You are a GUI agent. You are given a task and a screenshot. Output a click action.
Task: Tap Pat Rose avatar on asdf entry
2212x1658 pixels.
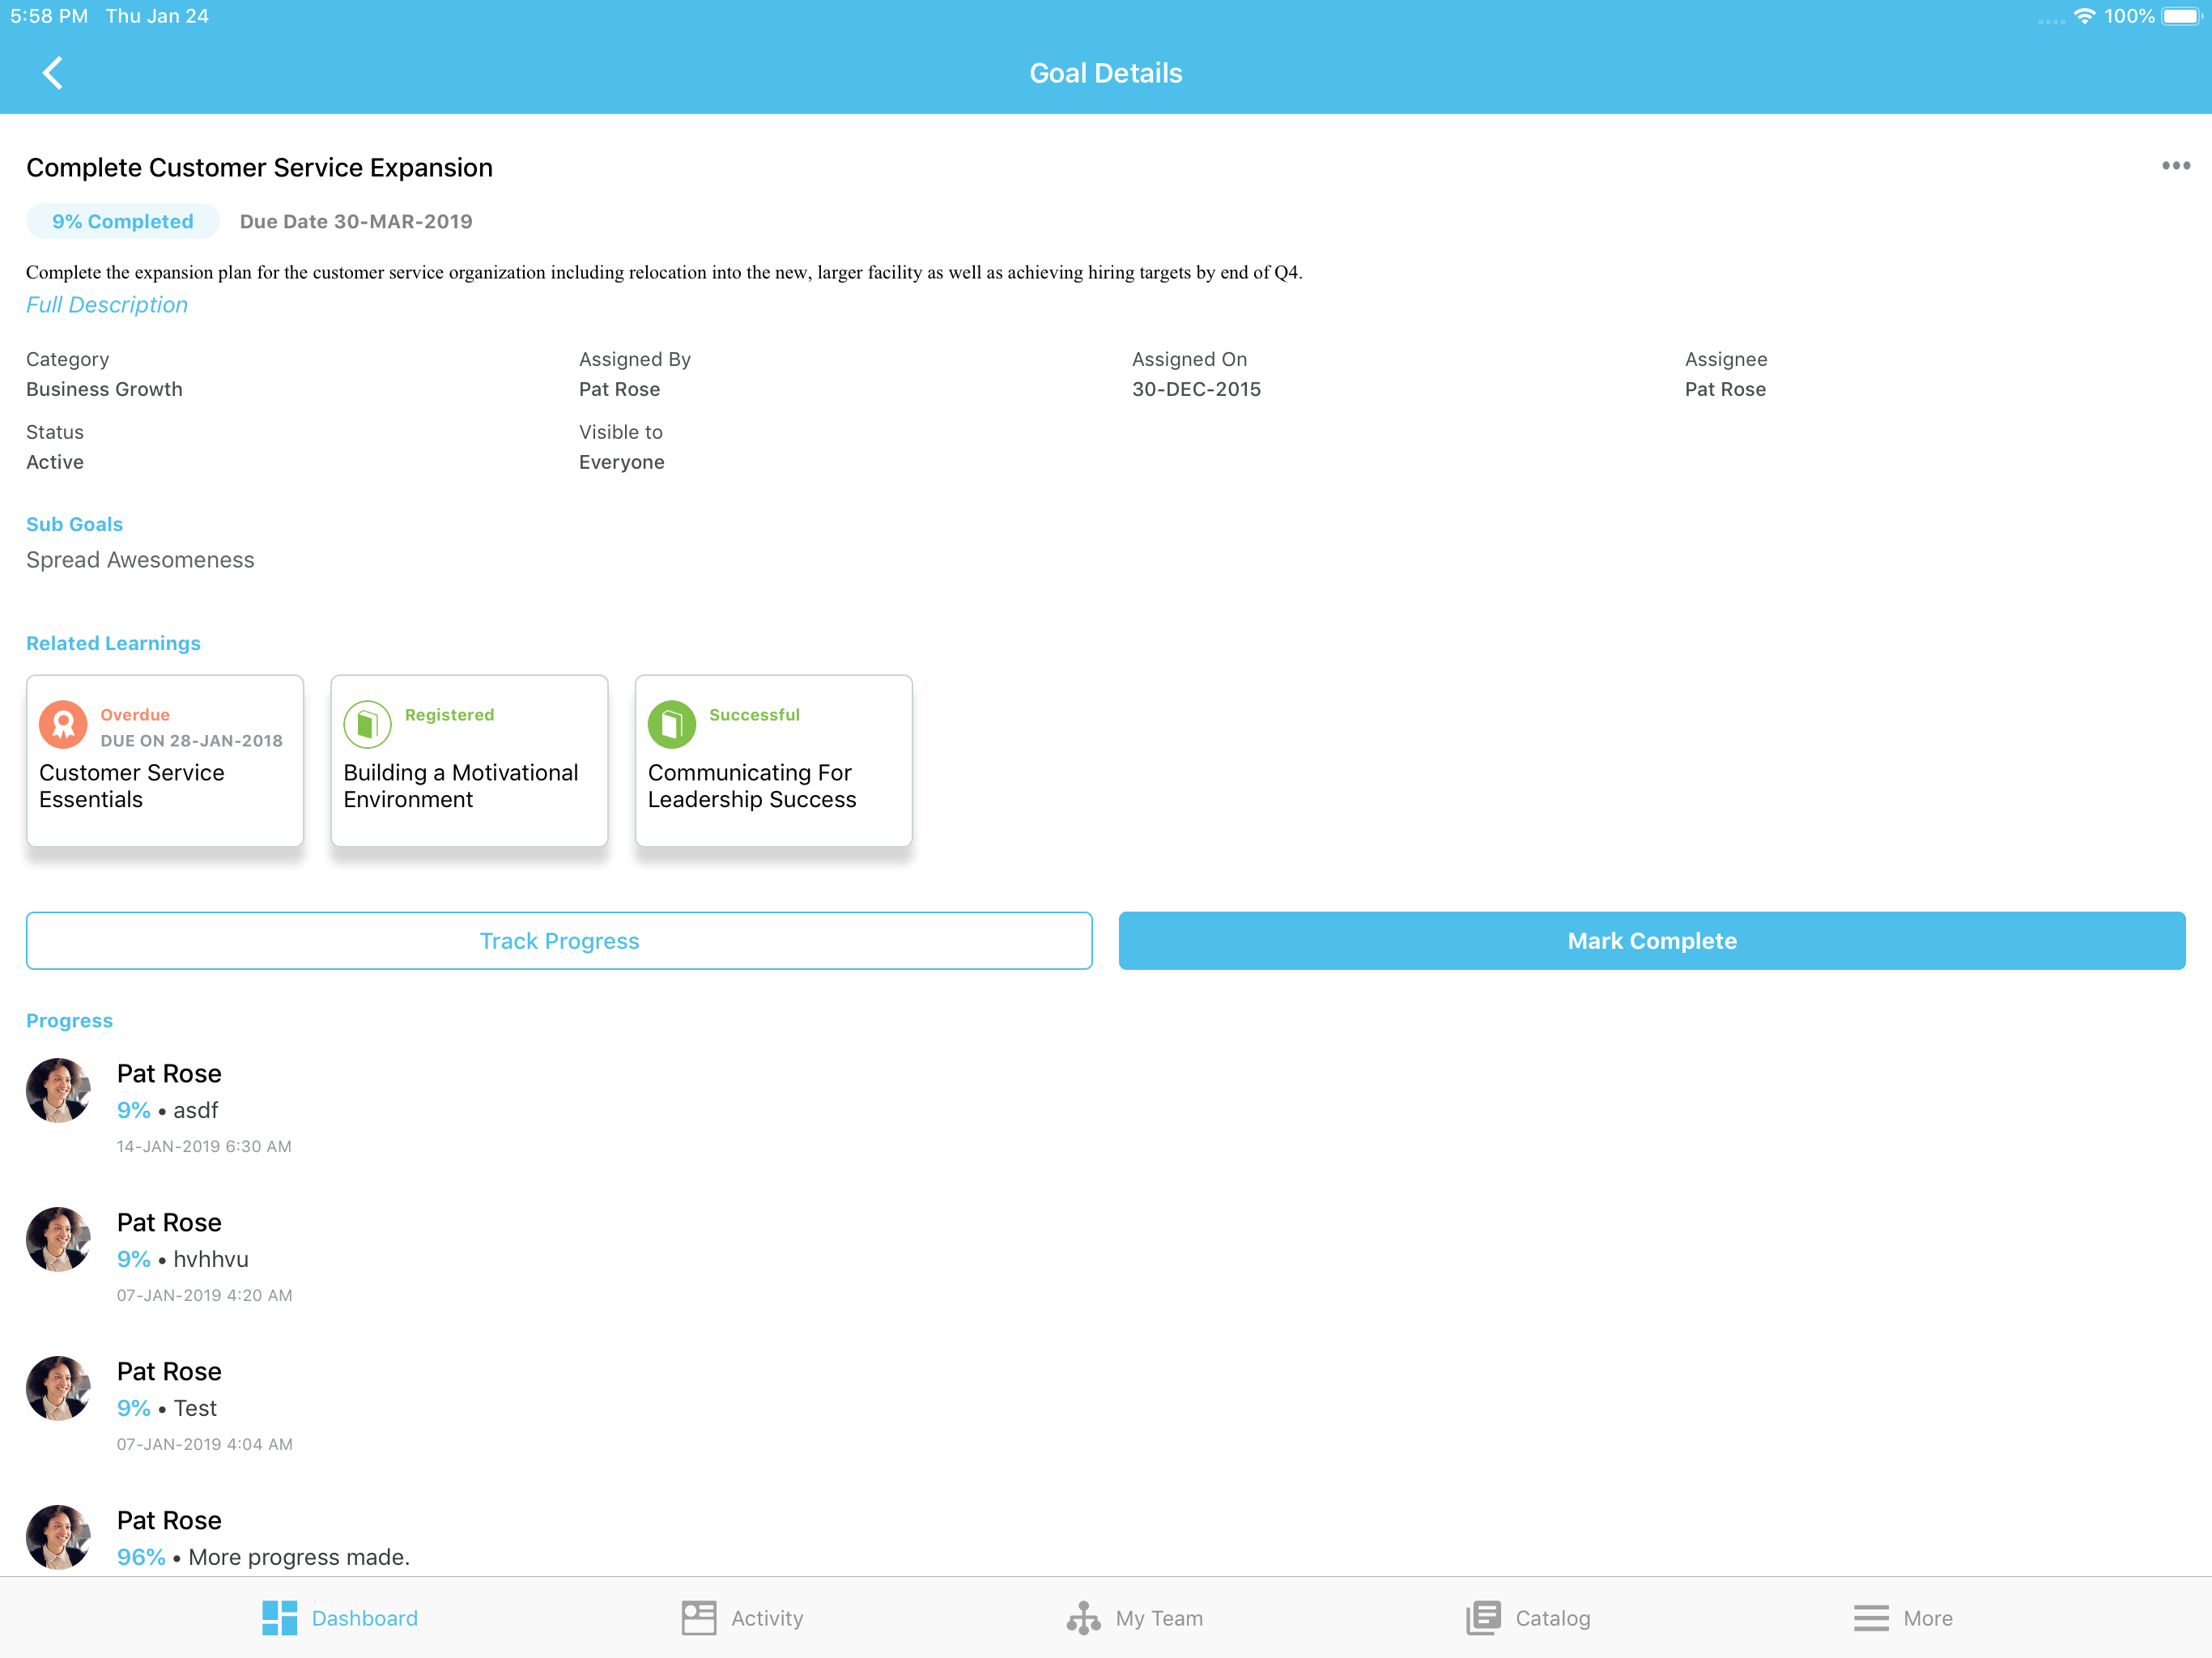58,1090
